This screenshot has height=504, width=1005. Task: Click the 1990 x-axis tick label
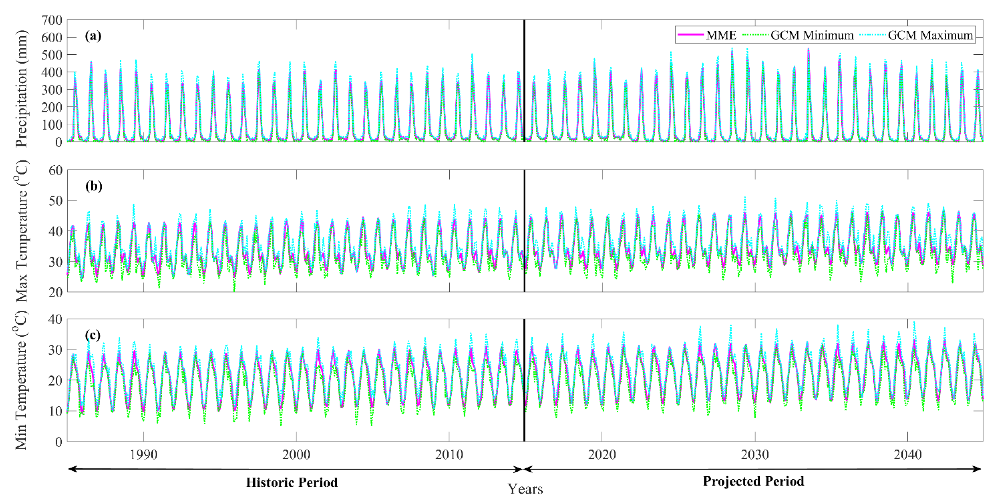click(144, 454)
